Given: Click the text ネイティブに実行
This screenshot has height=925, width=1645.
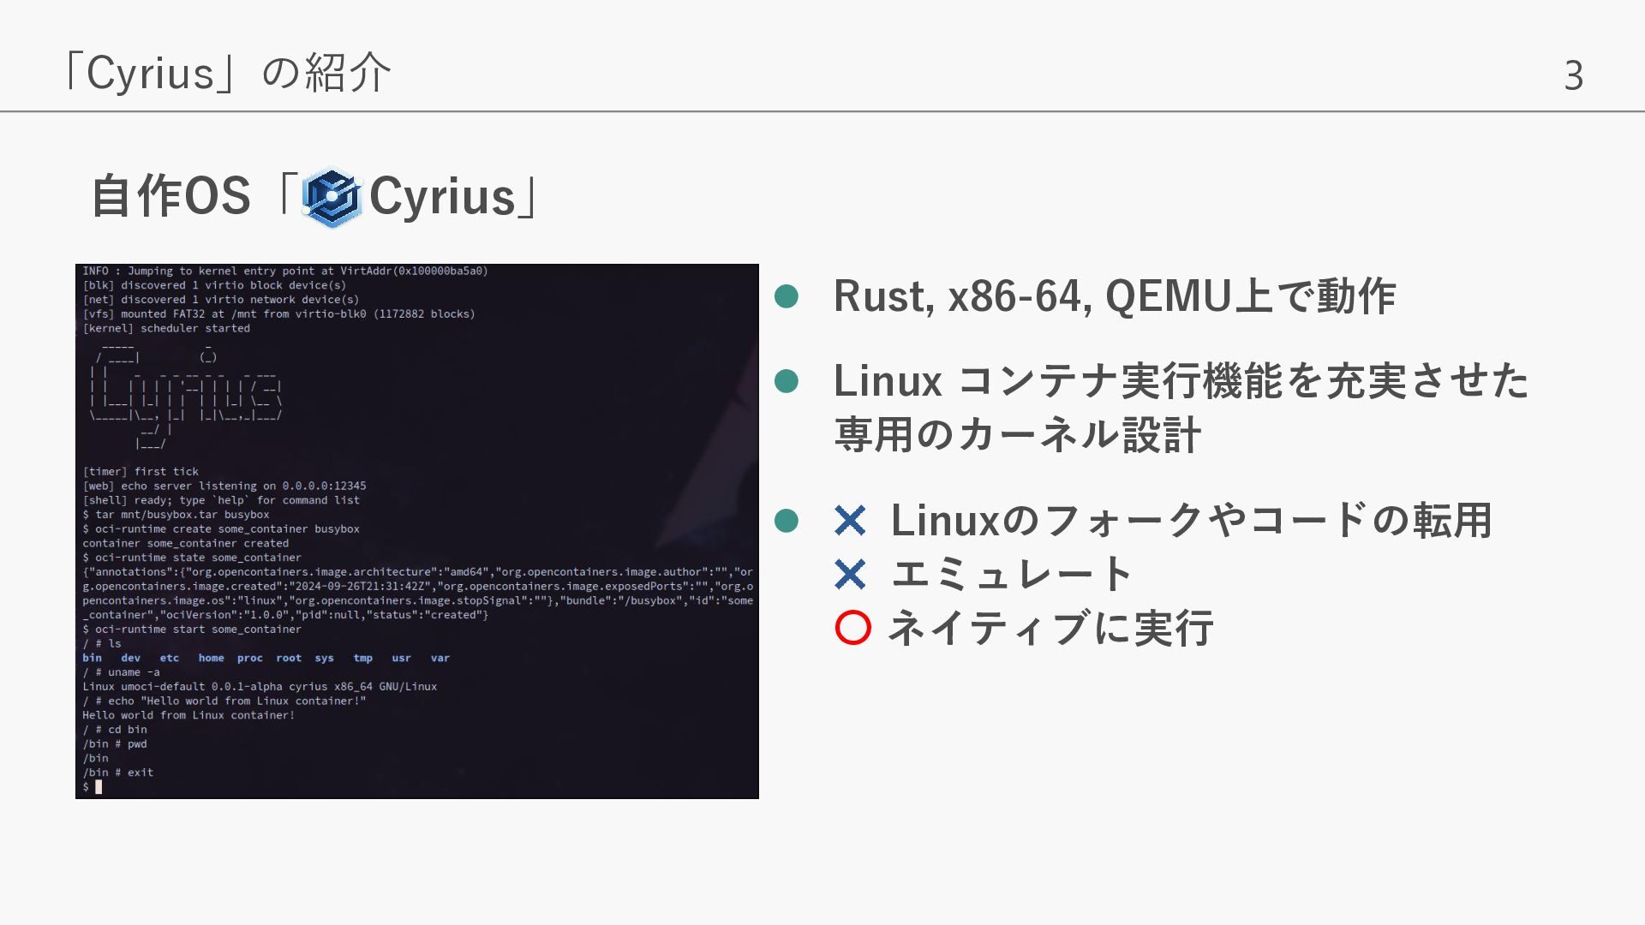Looking at the screenshot, I should [1050, 628].
